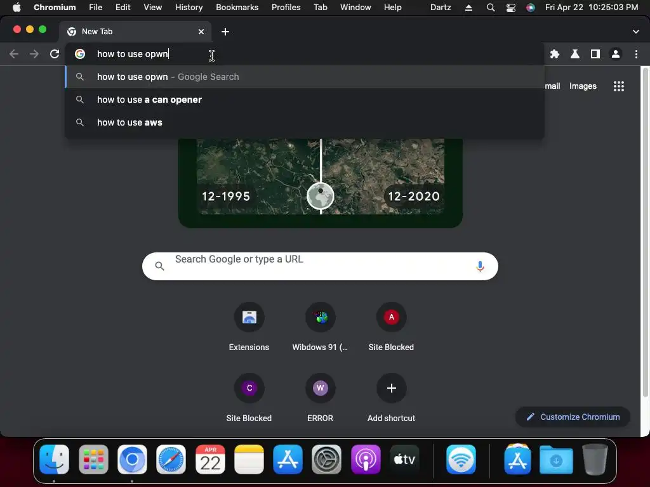Open the Chromium Labs flask icon
The height and width of the screenshot is (487, 650).
tap(575, 54)
